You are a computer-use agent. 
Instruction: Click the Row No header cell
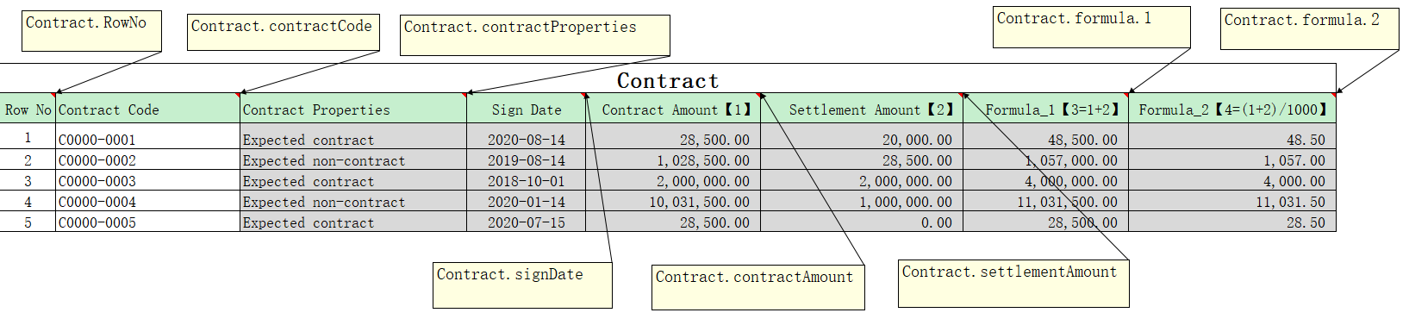pyautogui.click(x=28, y=109)
